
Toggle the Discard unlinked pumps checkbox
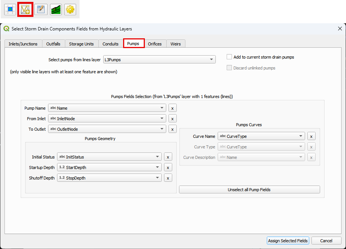tap(230, 68)
